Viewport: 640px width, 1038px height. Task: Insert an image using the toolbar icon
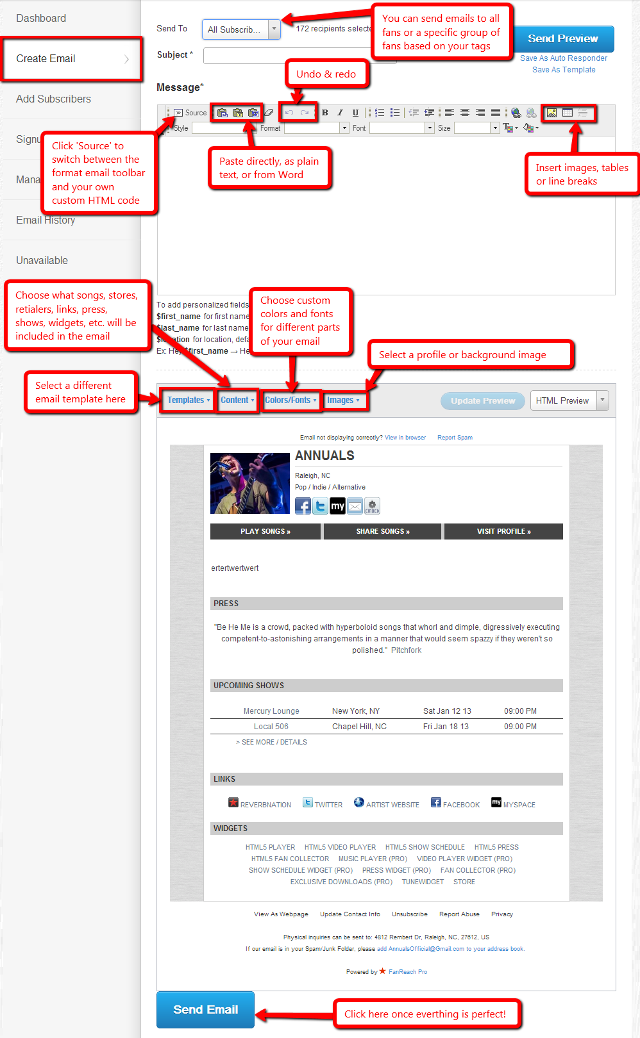(552, 113)
